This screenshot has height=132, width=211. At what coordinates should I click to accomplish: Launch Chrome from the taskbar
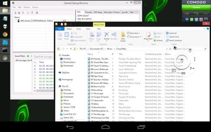point(5,35)
